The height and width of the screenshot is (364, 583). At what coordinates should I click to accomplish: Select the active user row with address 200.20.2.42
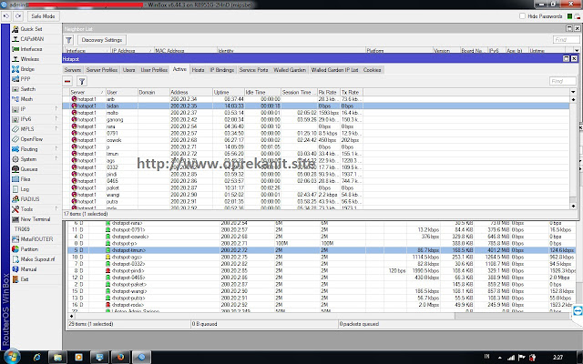316,119
